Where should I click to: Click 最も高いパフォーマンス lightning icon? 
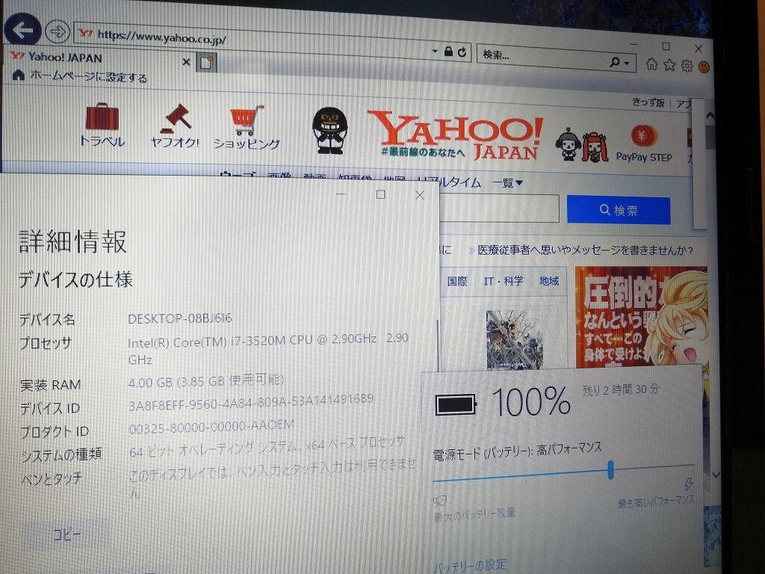pos(688,484)
